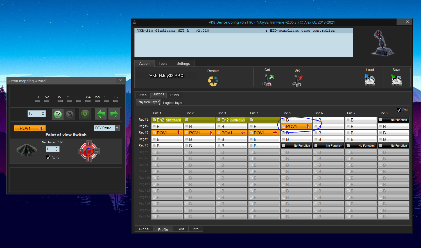Viewport: 421px width, 248px height.
Task: Click the Number of POV value field
Action: pos(51,149)
